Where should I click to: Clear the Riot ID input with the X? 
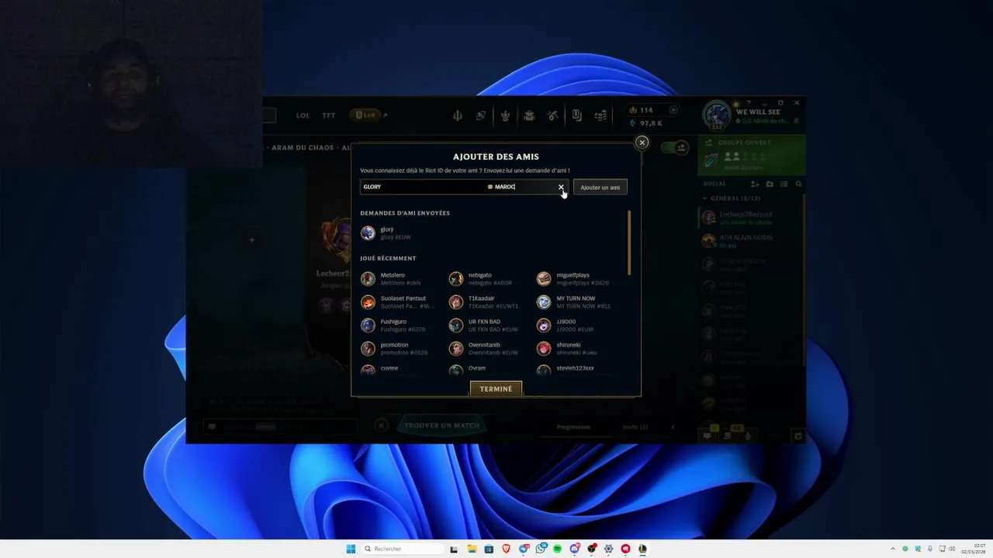561,187
